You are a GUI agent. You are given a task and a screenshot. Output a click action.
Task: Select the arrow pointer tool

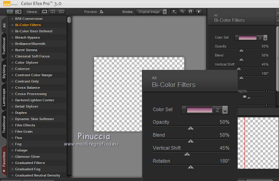coord(174,11)
